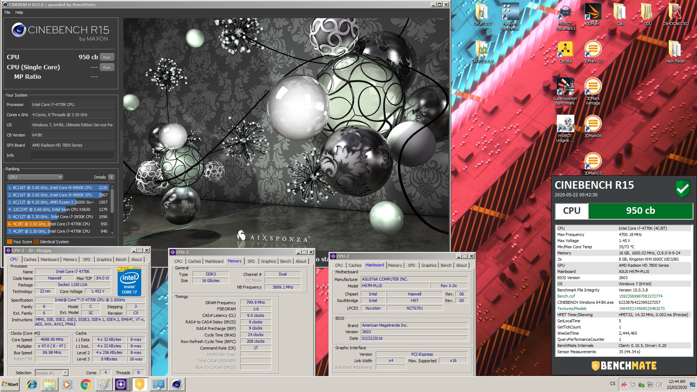Screen dimensions: 697x392
Task: Click the Intel Core i7 logo in CPU-Z
Action: 129,282
